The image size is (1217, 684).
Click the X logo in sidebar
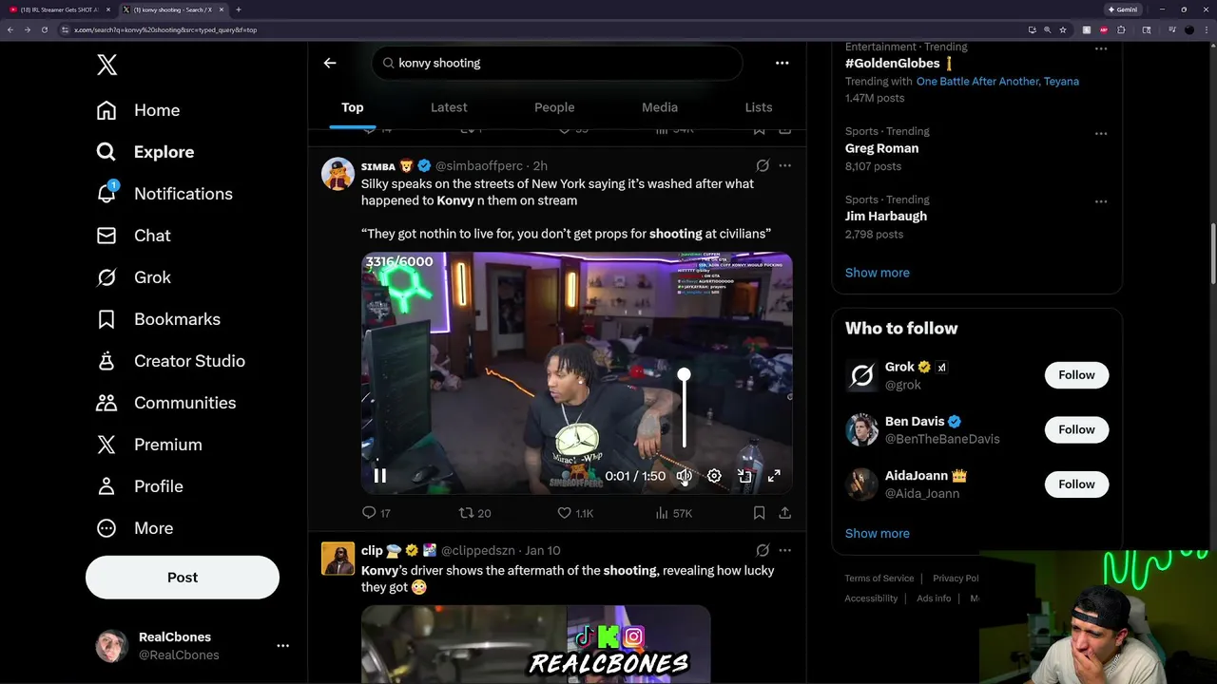[x=106, y=65]
